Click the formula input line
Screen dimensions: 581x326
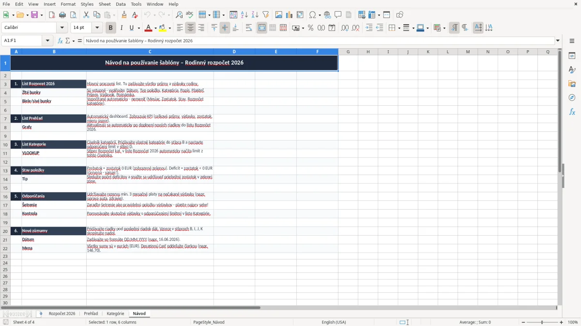click(319, 41)
